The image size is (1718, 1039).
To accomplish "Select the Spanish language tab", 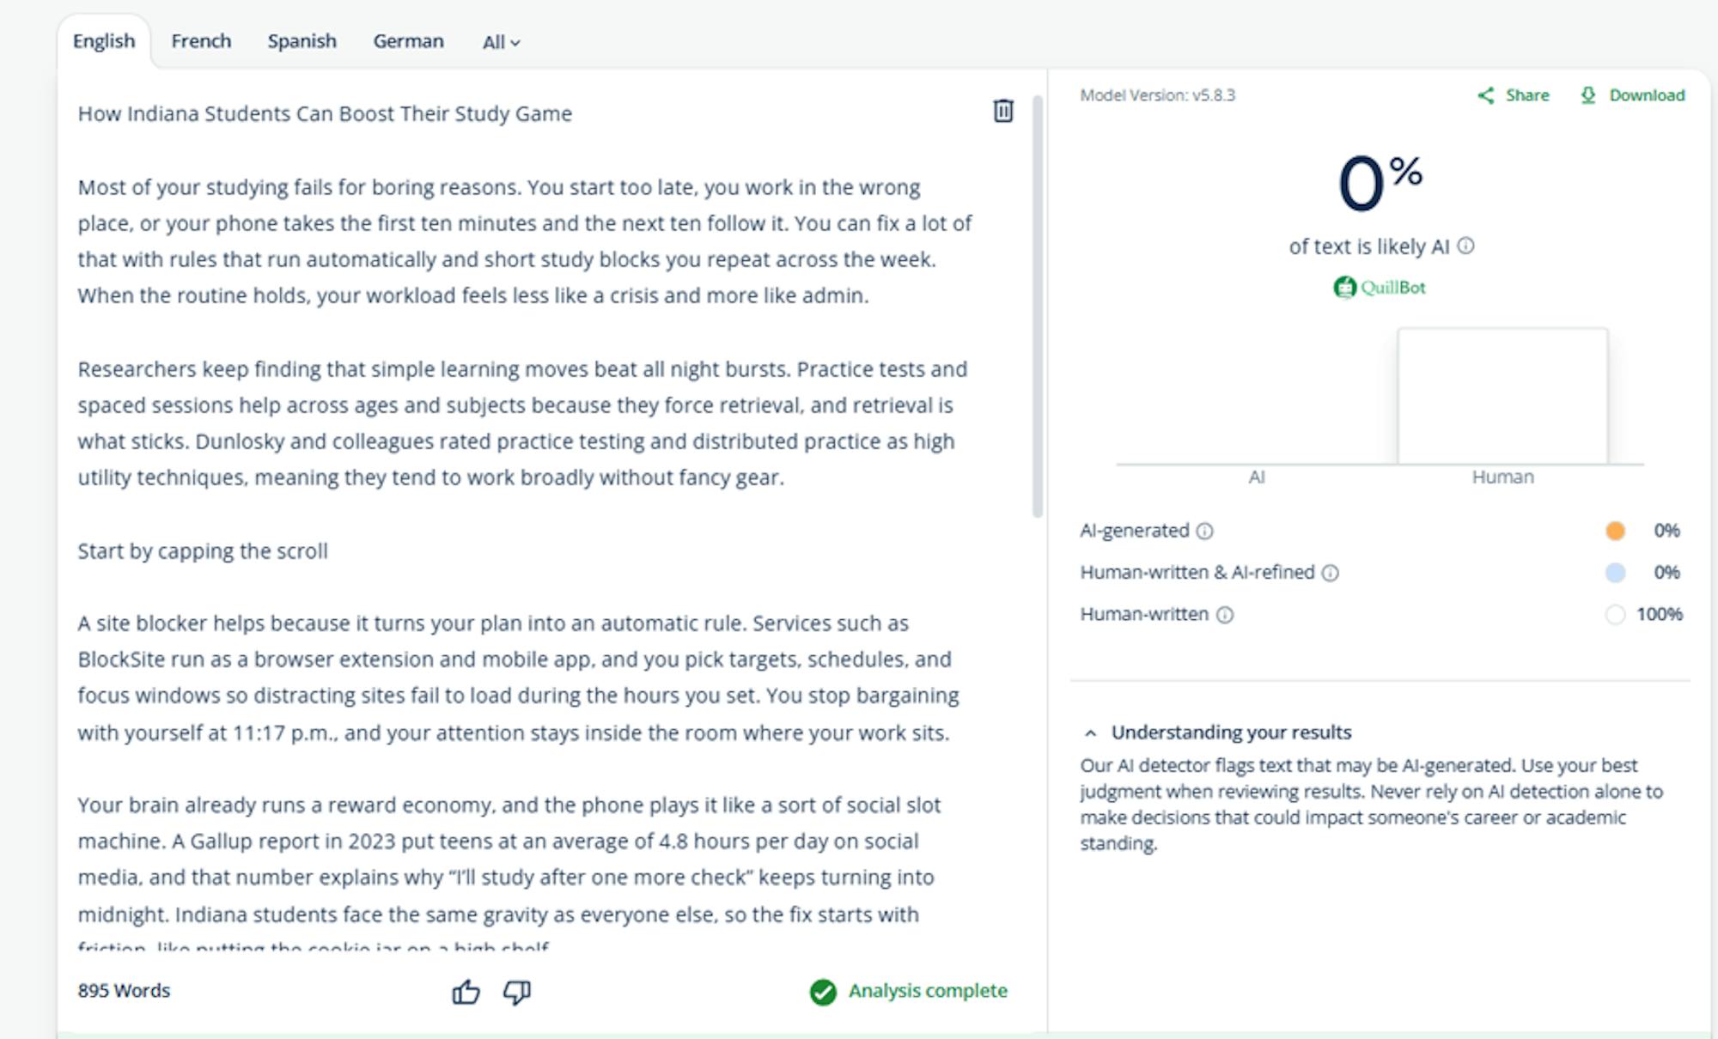I will [x=302, y=41].
